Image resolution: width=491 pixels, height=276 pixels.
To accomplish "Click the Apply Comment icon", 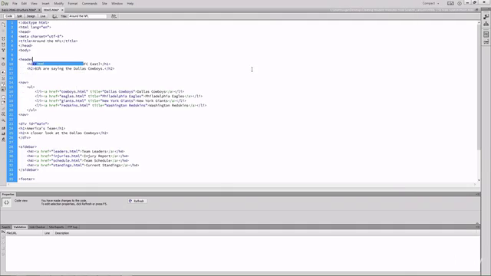I will coord(3,97).
